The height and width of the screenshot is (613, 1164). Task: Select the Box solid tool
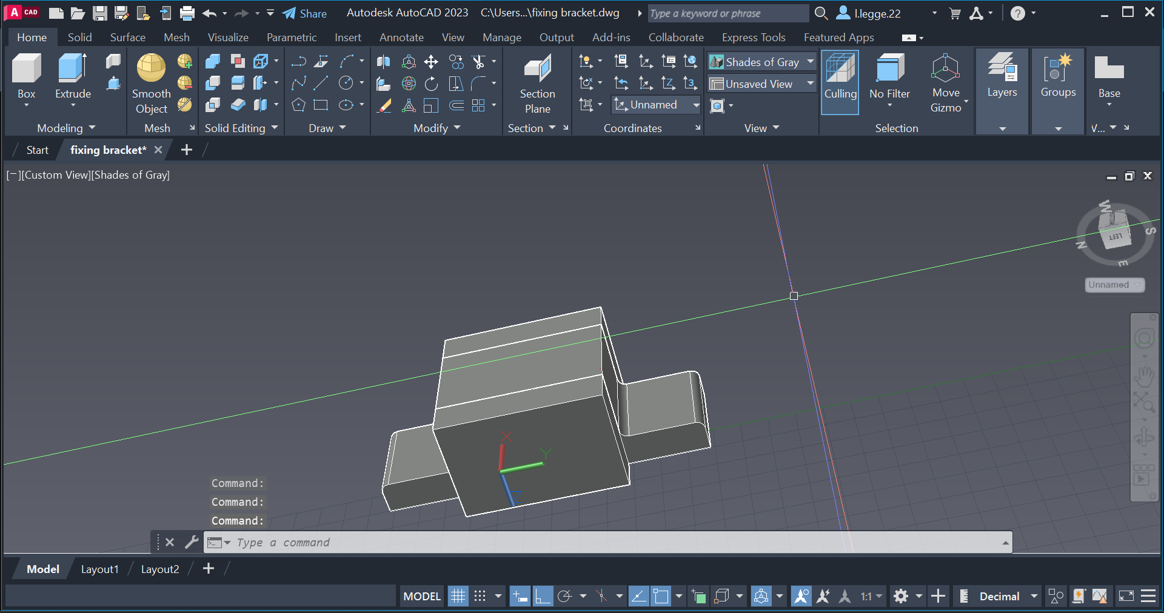27,76
